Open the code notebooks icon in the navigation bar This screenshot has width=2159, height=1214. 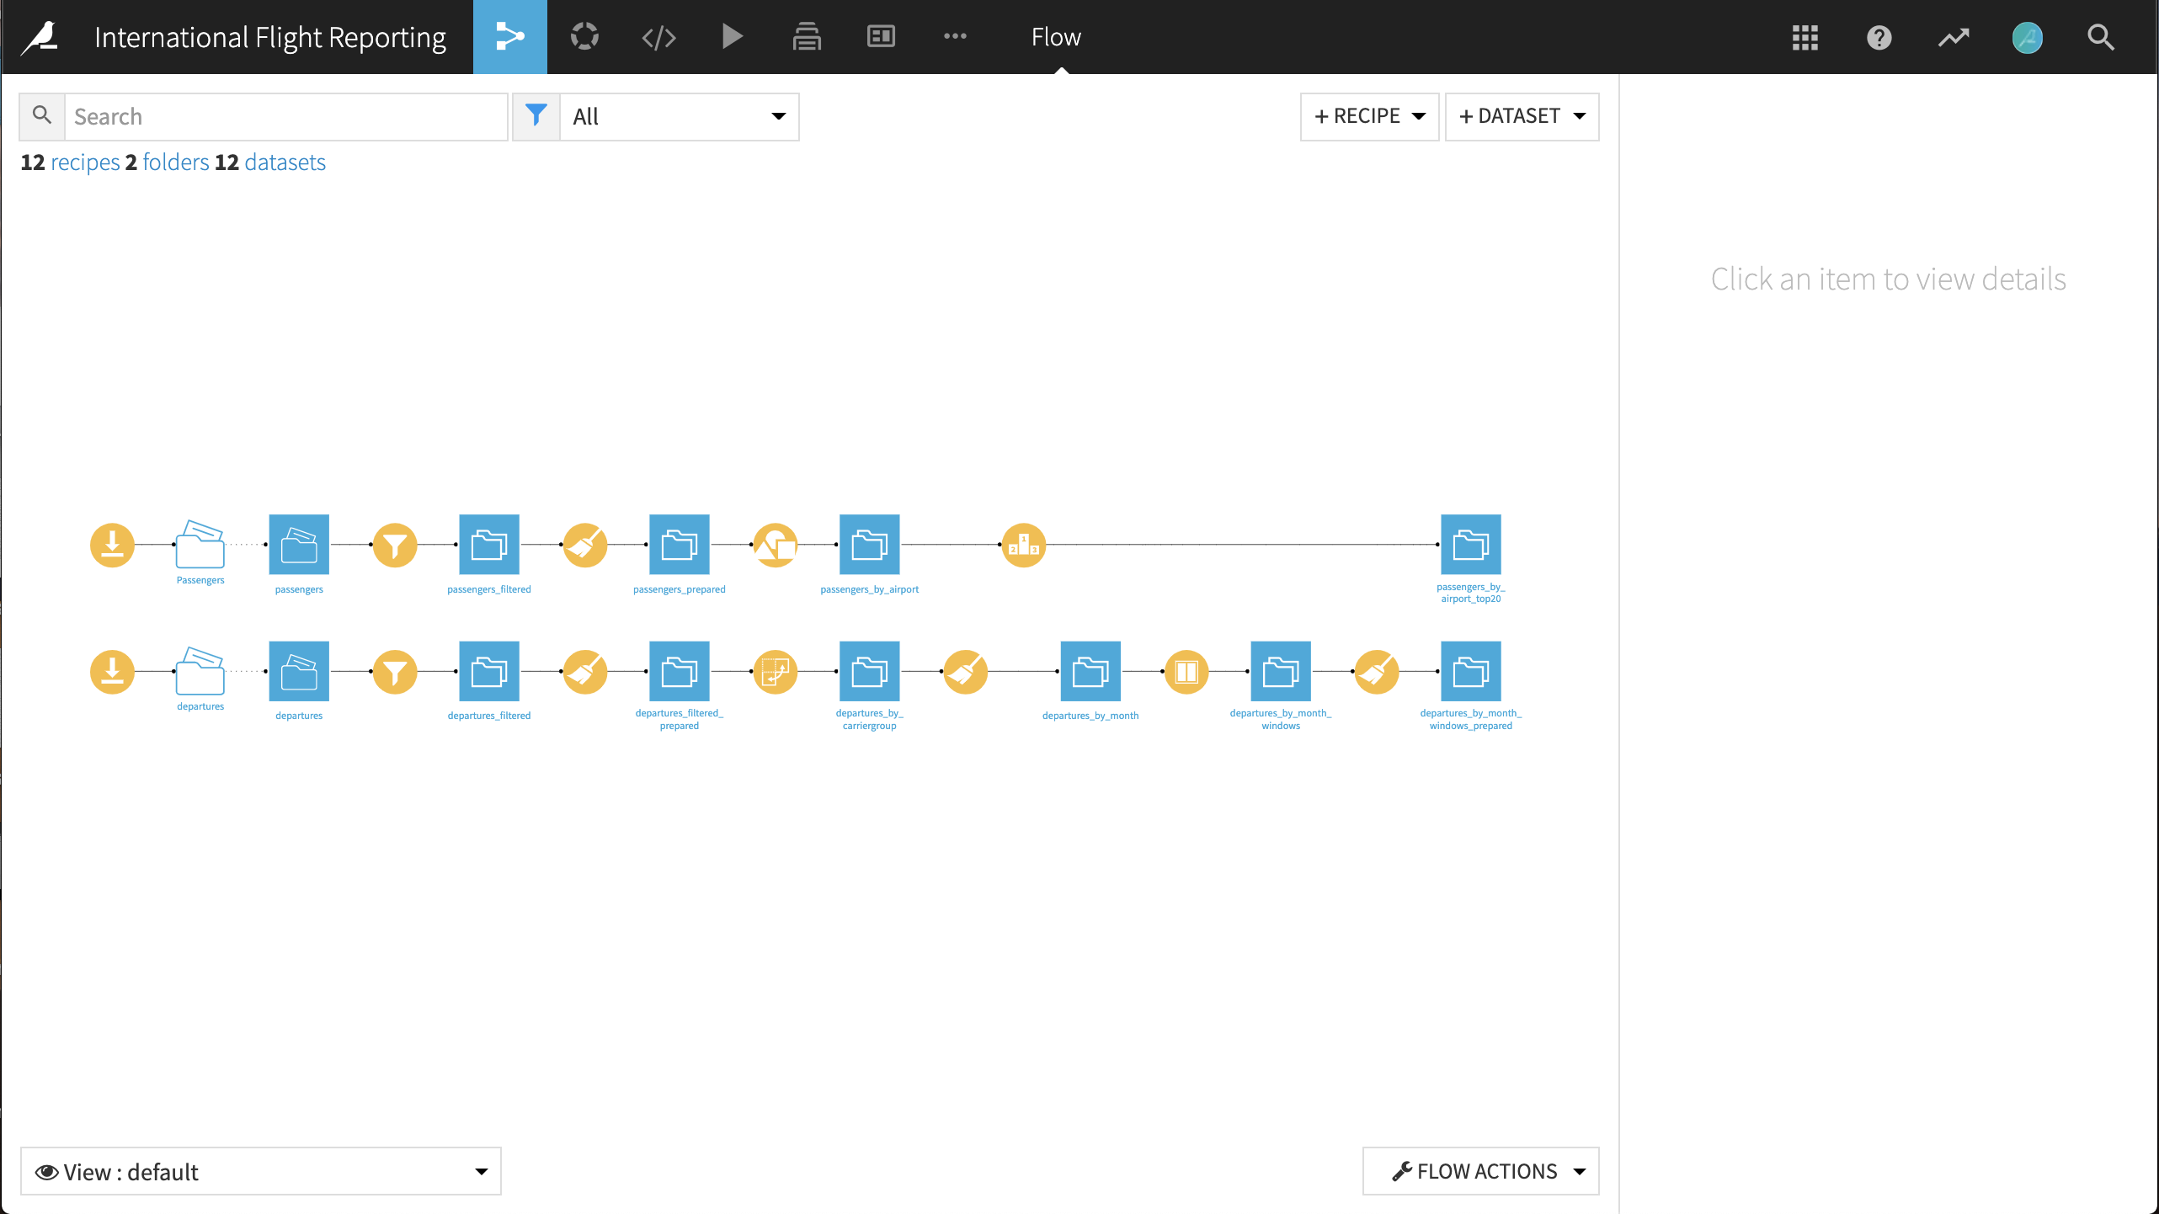pos(658,37)
